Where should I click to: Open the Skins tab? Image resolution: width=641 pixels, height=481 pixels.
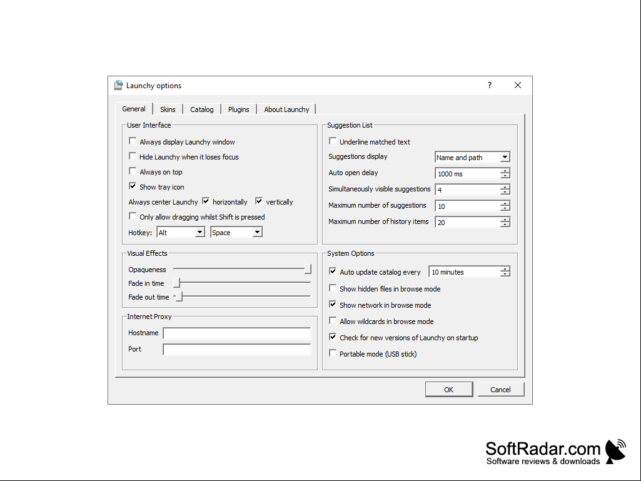point(168,109)
